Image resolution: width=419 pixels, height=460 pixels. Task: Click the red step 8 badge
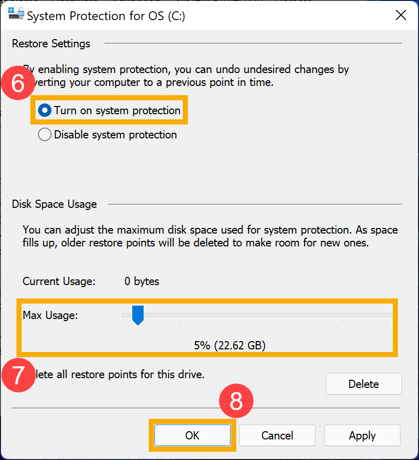tap(236, 401)
